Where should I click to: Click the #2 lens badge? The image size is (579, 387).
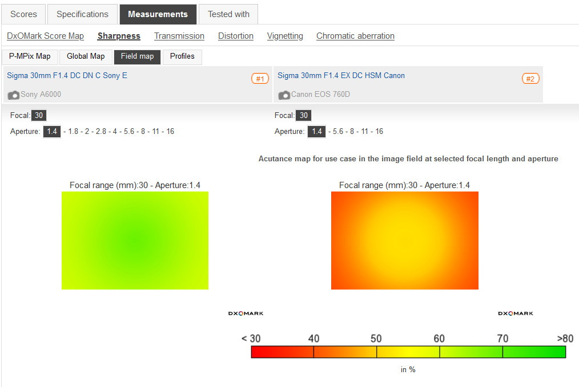click(x=530, y=79)
